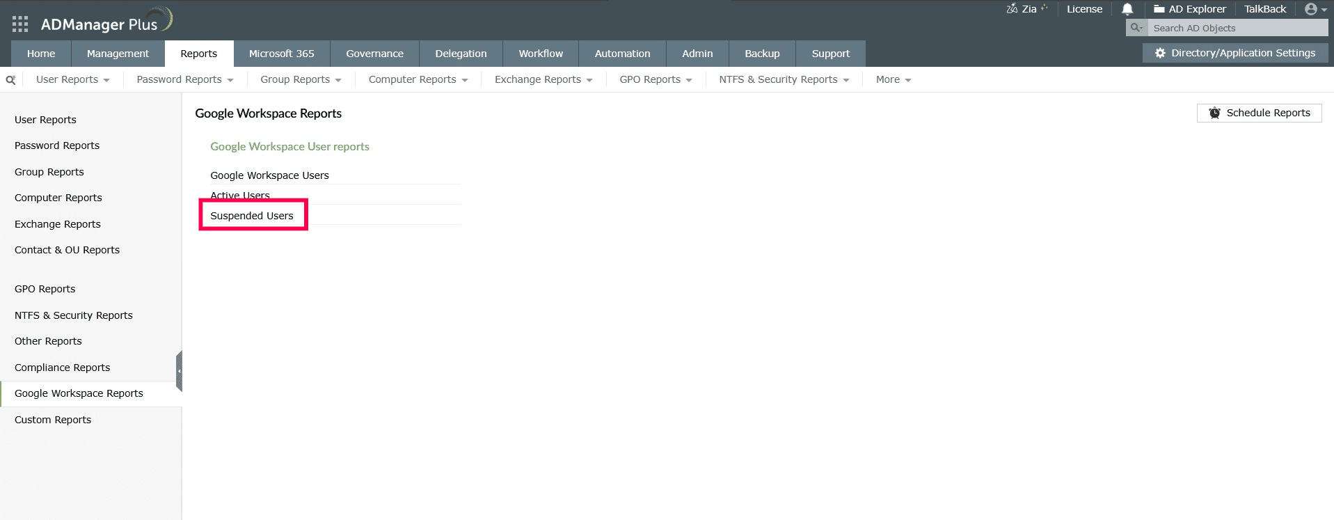Select User Reports in the sidebar
This screenshot has width=1334, height=520.
pyautogui.click(x=45, y=120)
